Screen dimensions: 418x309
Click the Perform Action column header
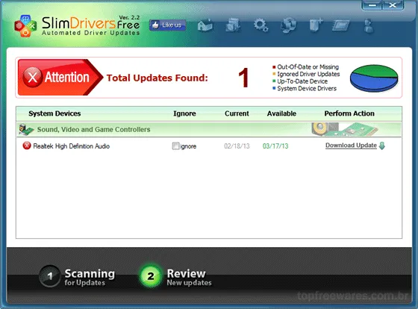pos(349,113)
